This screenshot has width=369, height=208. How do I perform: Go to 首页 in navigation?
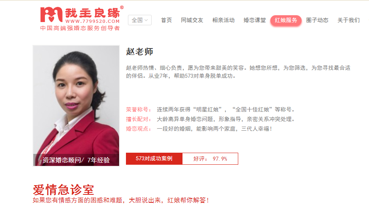click(166, 20)
